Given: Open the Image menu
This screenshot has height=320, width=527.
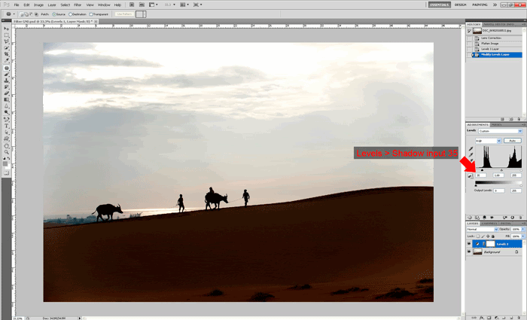Looking at the screenshot, I should (x=38, y=5).
